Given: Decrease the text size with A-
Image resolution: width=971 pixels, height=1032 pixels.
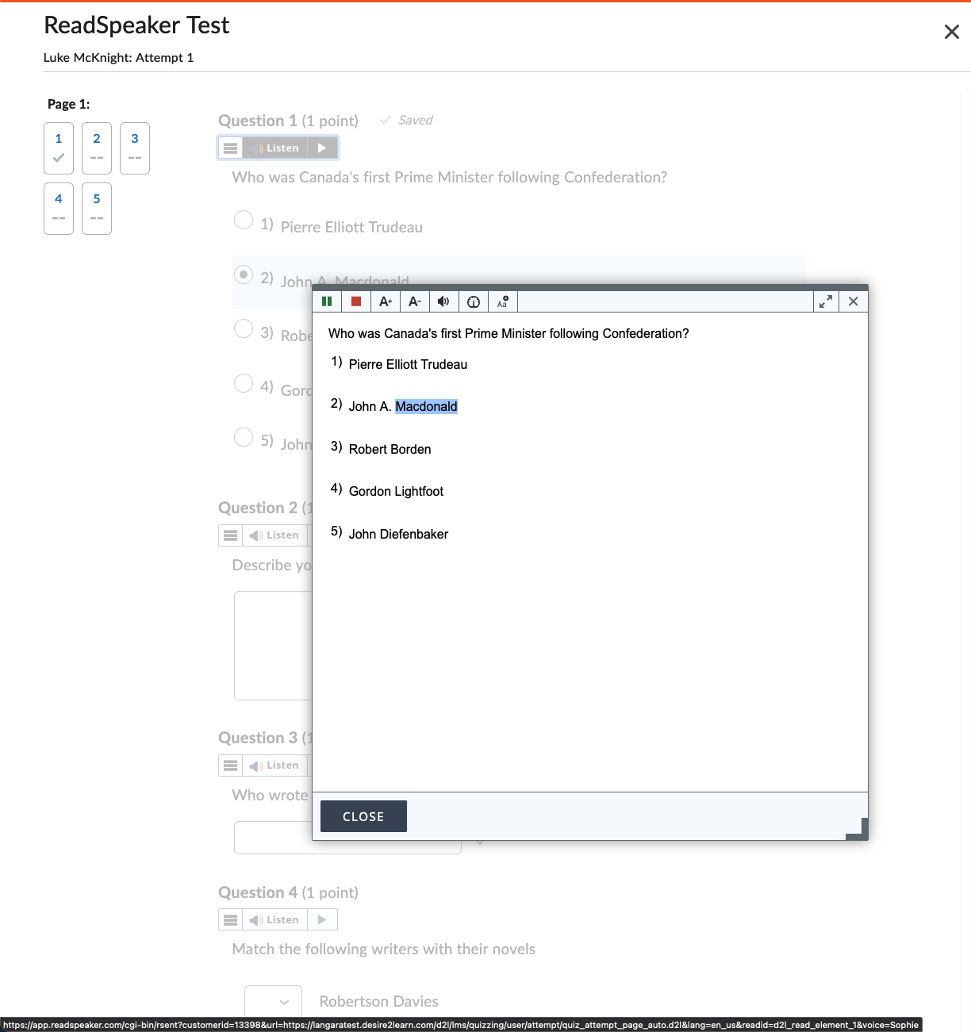Looking at the screenshot, I should (414, 301).
